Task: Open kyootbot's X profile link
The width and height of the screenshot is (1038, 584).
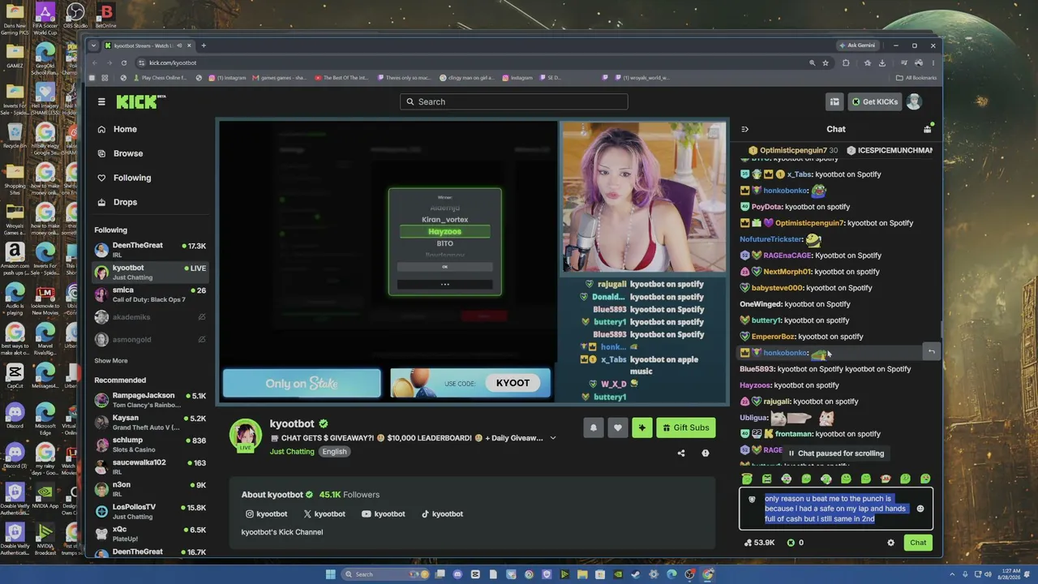Action: (324, 514)
